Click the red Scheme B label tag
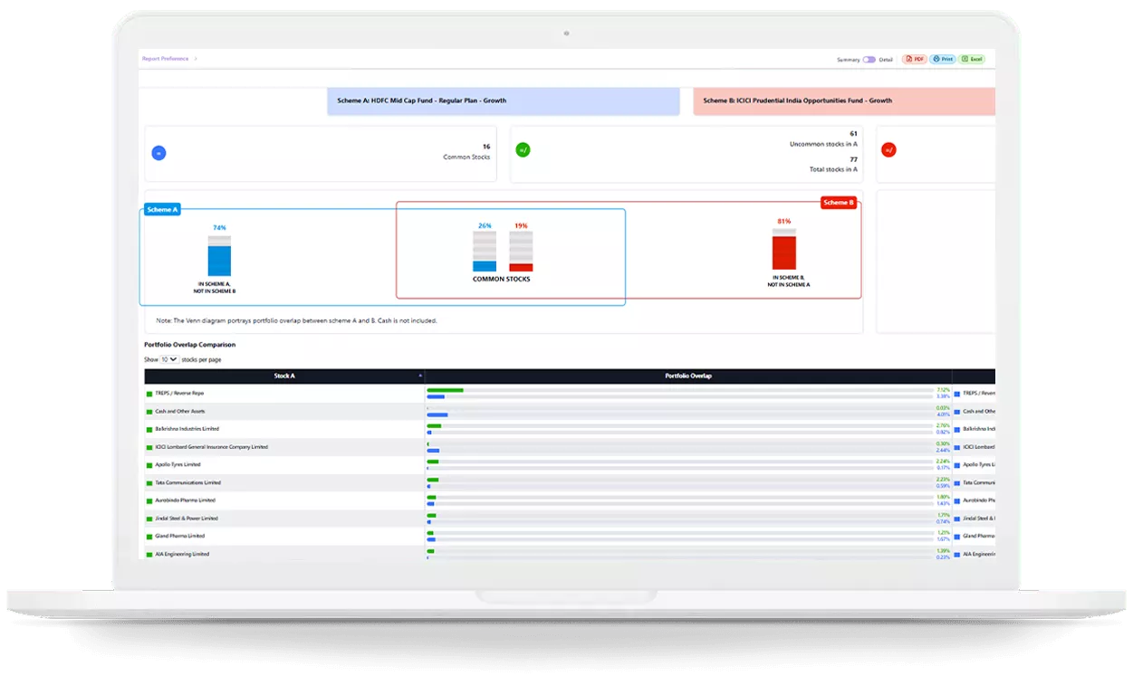Viewport: 1133px width, 695px height. pyautogui.click(x=839, y=203)
